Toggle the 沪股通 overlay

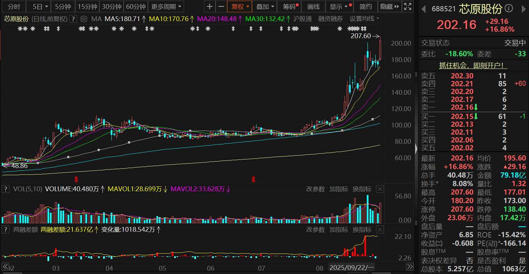302,19
